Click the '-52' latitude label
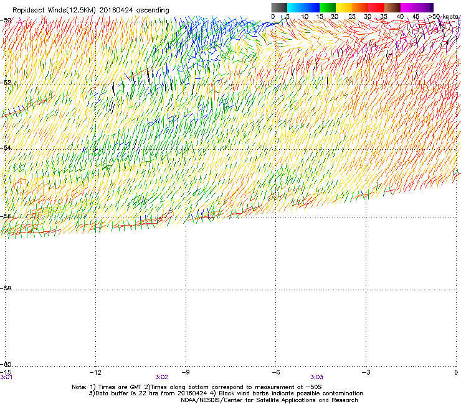Viewport: 461px width, 404px height. (x=6, y=83)
